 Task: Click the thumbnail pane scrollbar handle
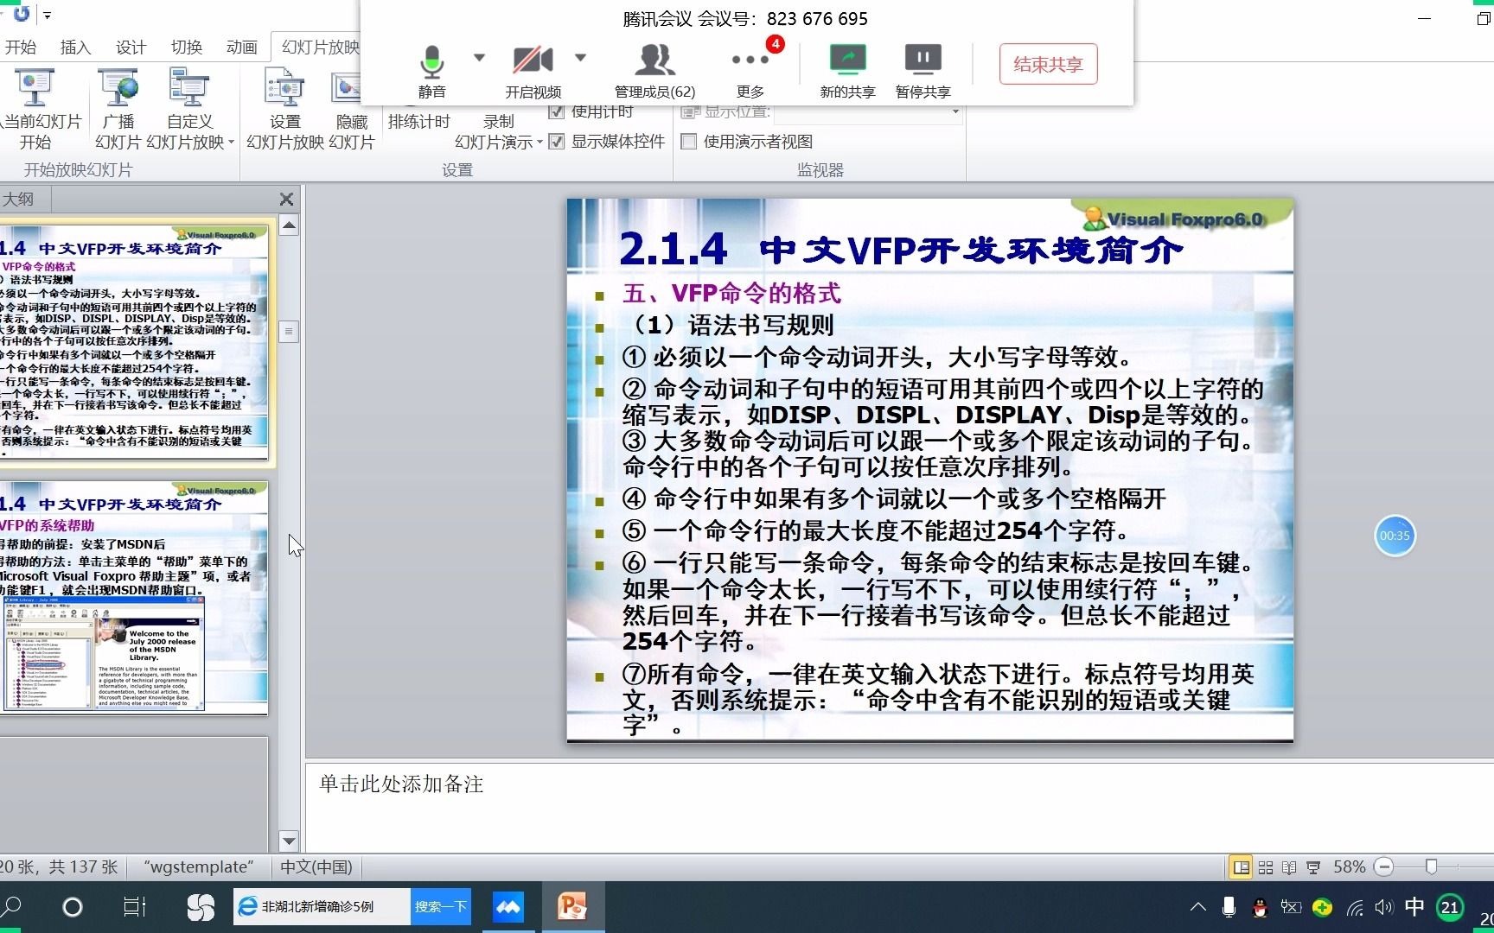click(x=289, y=331)
